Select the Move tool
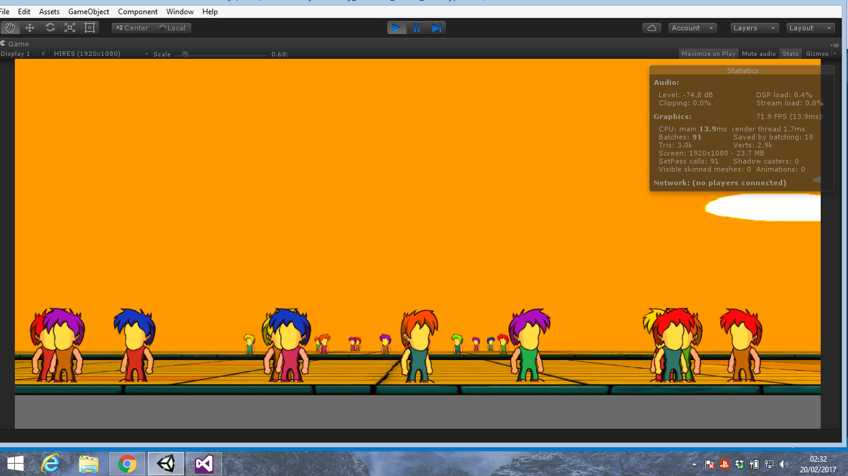848x476 pixels. [30, 28]
